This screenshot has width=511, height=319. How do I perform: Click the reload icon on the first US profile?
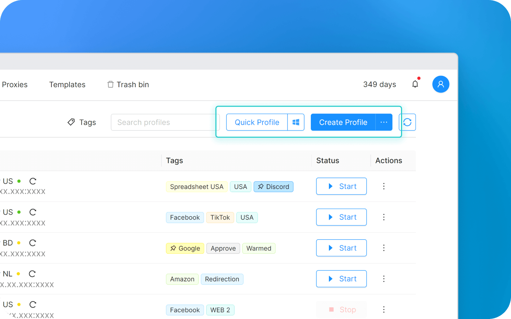point(32,181)
